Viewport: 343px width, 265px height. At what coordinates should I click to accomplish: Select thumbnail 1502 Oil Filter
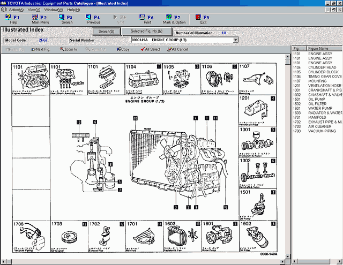click(x=258, y=237)
